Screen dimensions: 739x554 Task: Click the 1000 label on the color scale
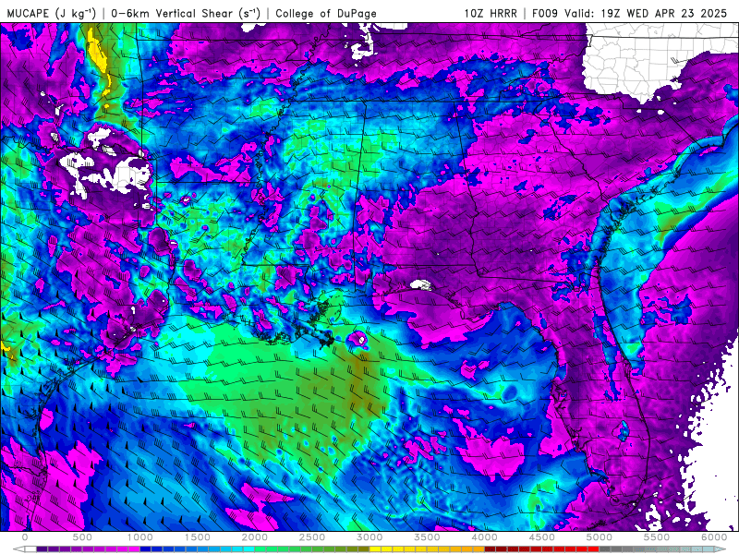click(x=140, y=537)
